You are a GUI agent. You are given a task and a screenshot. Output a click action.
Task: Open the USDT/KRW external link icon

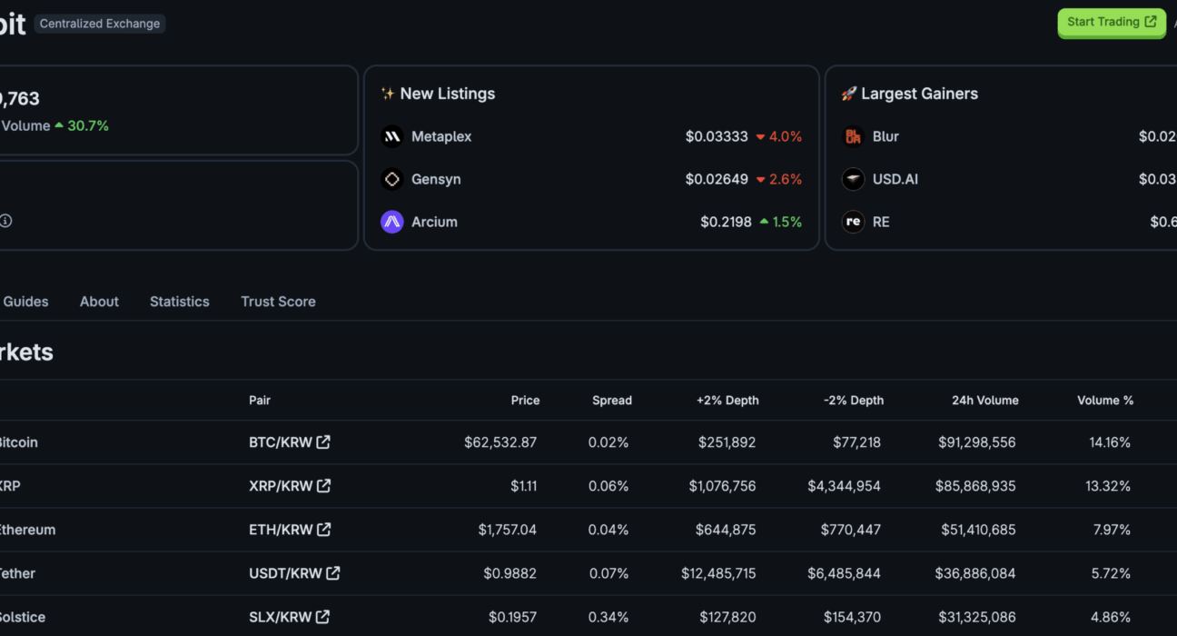click(x=333, y=573)
